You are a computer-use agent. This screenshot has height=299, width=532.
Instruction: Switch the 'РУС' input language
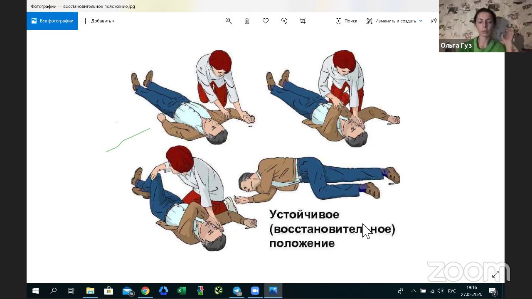click(x=452, y=291)
